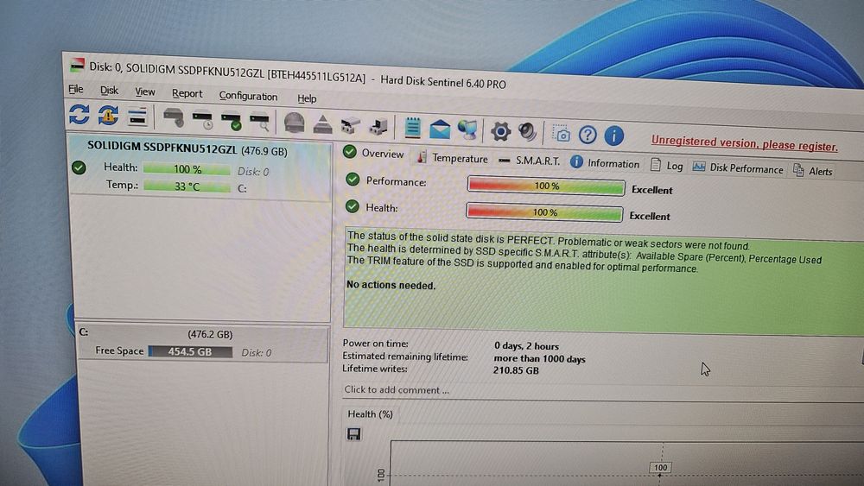Click the gray hard disk with gear icon
Image resolution: width=864 pixels, height=486 pixels.
pos(174,117)
